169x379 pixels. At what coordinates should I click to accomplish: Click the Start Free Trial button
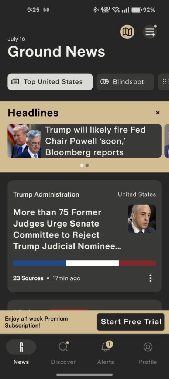(131, 322)
